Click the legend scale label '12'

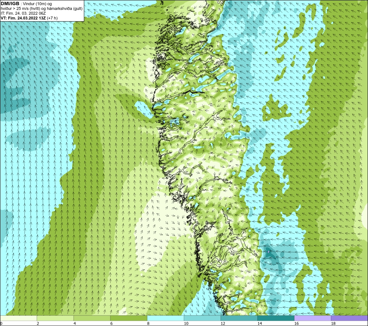point(223,323)
